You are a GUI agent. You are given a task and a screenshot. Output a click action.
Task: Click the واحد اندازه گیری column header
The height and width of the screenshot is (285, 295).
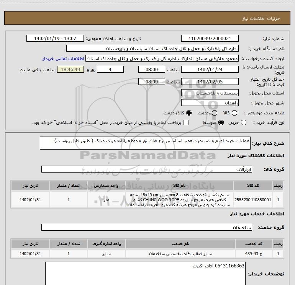point(107,244)
